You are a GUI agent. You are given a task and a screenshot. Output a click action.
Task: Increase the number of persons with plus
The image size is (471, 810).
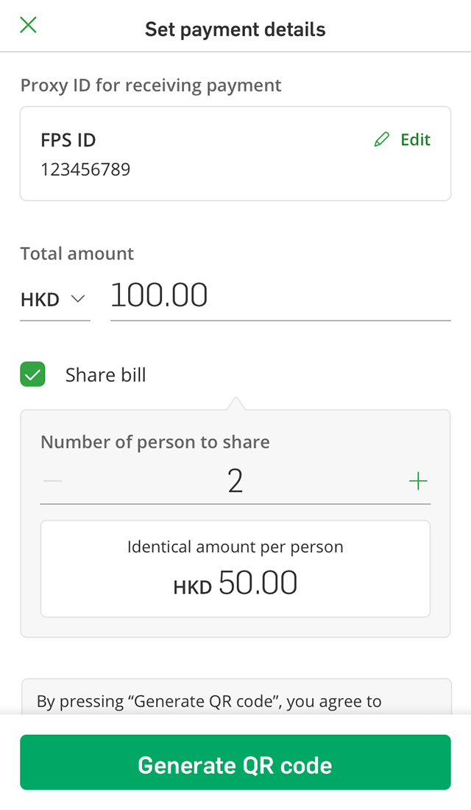[x=418, y=482]
